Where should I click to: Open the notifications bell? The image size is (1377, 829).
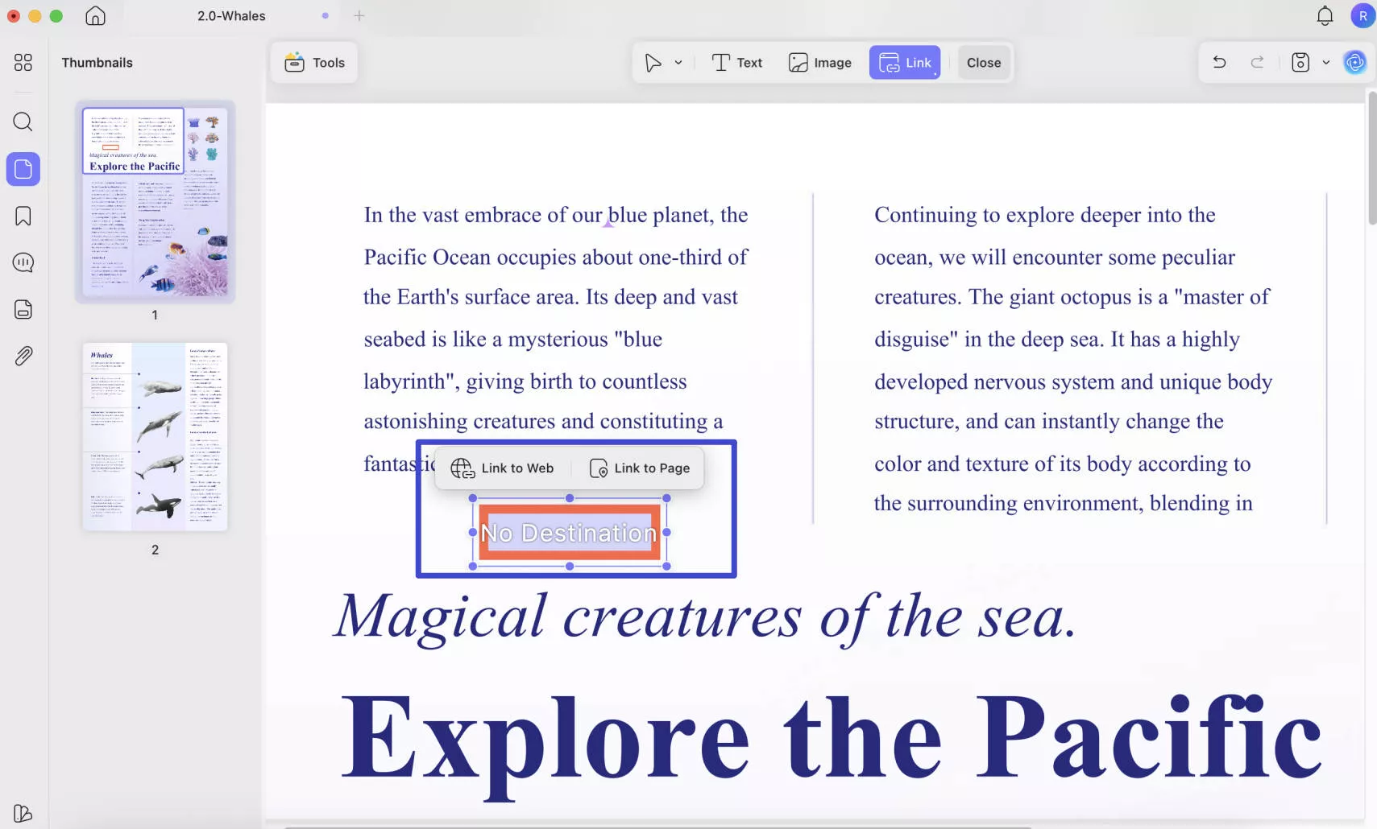pos(1325,15)
